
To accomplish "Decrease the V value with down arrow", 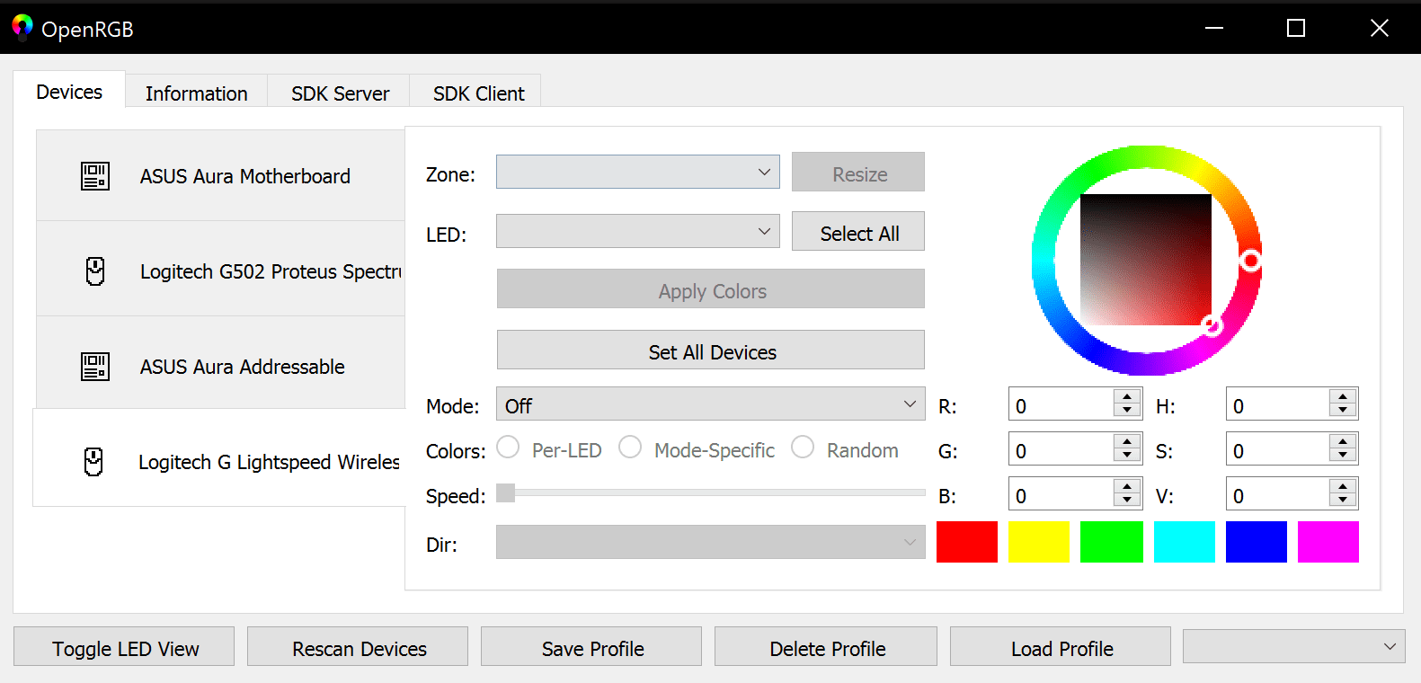I will [1343, 501].
